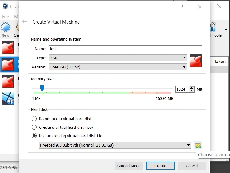Click the folder icon to browse disk file
This screenshot has width=230, height=173.
[197, 145]
